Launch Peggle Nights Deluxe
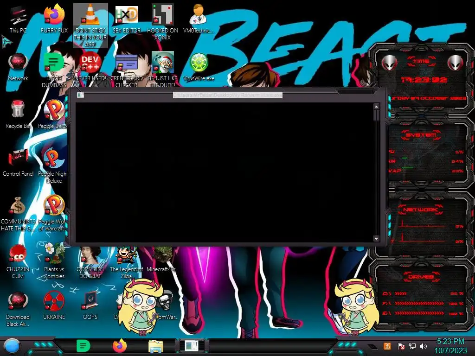Viewport: 475px width, 356px height. (x=53, y=165)
